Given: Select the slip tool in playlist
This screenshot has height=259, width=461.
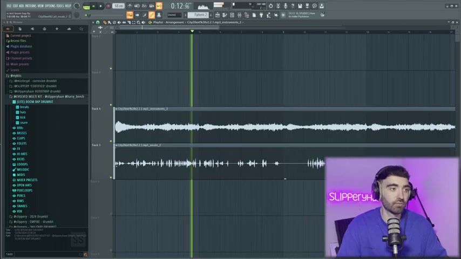Looking at the screenshot, I should (x=124, y=22).
